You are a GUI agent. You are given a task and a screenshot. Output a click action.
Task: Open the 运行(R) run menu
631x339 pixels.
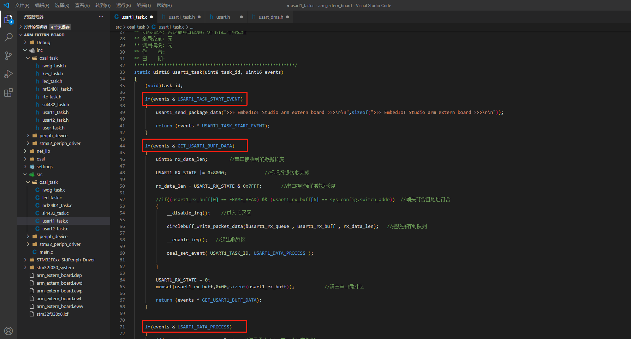(x=123, y=5)
